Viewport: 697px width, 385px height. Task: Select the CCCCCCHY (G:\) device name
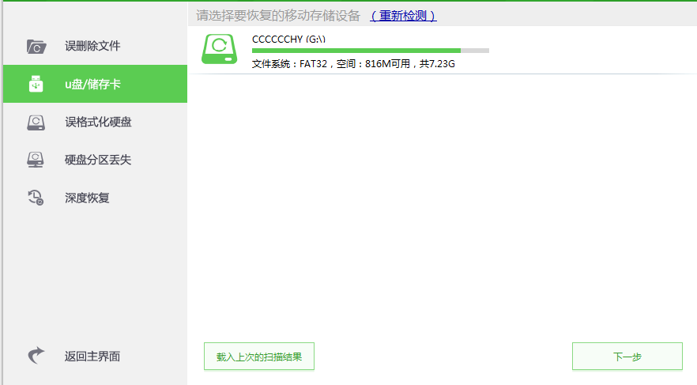point(288,39)
